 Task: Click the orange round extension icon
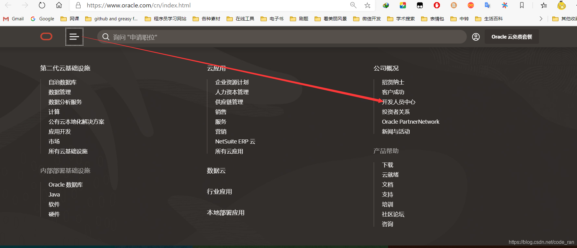454,5
